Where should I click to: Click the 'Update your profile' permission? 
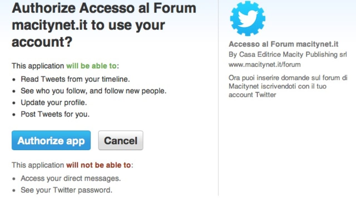[54, 102]
